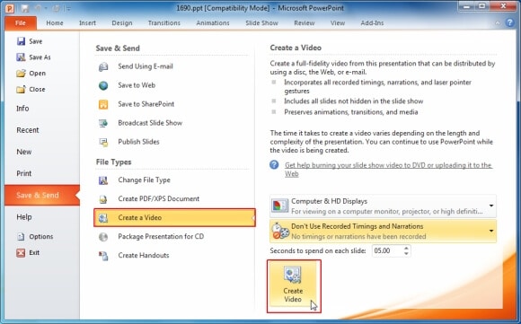Choose New in the backstage sidebar
This screenshot has width=521, height=324.
(x=24, y=152)
